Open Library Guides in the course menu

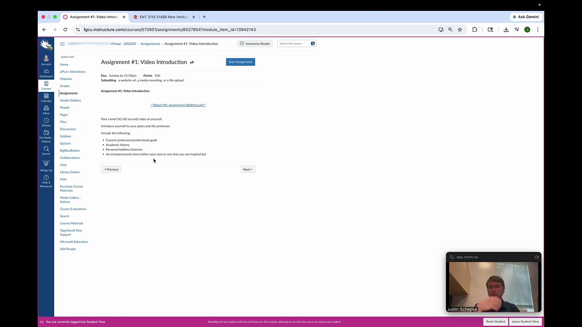coord(70,172)
